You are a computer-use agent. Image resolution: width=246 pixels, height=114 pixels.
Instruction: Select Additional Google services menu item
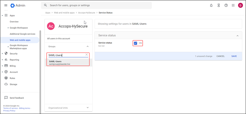[22, 34]
